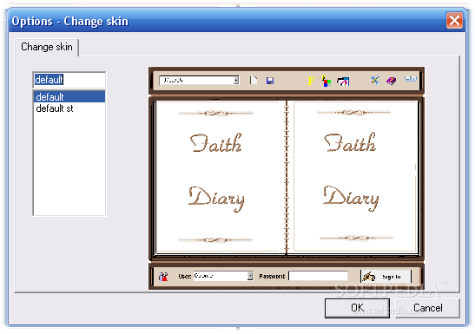Viewport: 475px width, 334px height.
Task: Open the preview toolbar dropdown
Action: pyautogui.click(x=236, y=81)
